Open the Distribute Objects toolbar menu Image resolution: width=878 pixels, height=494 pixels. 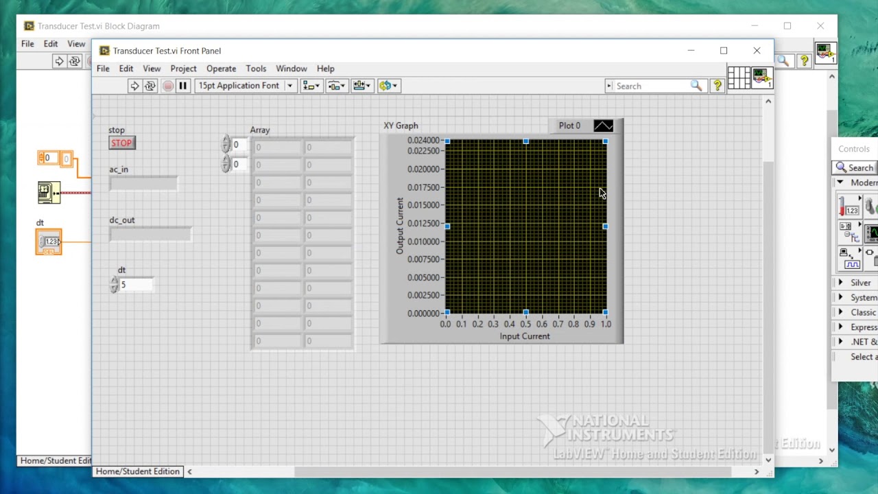[337, 86]
